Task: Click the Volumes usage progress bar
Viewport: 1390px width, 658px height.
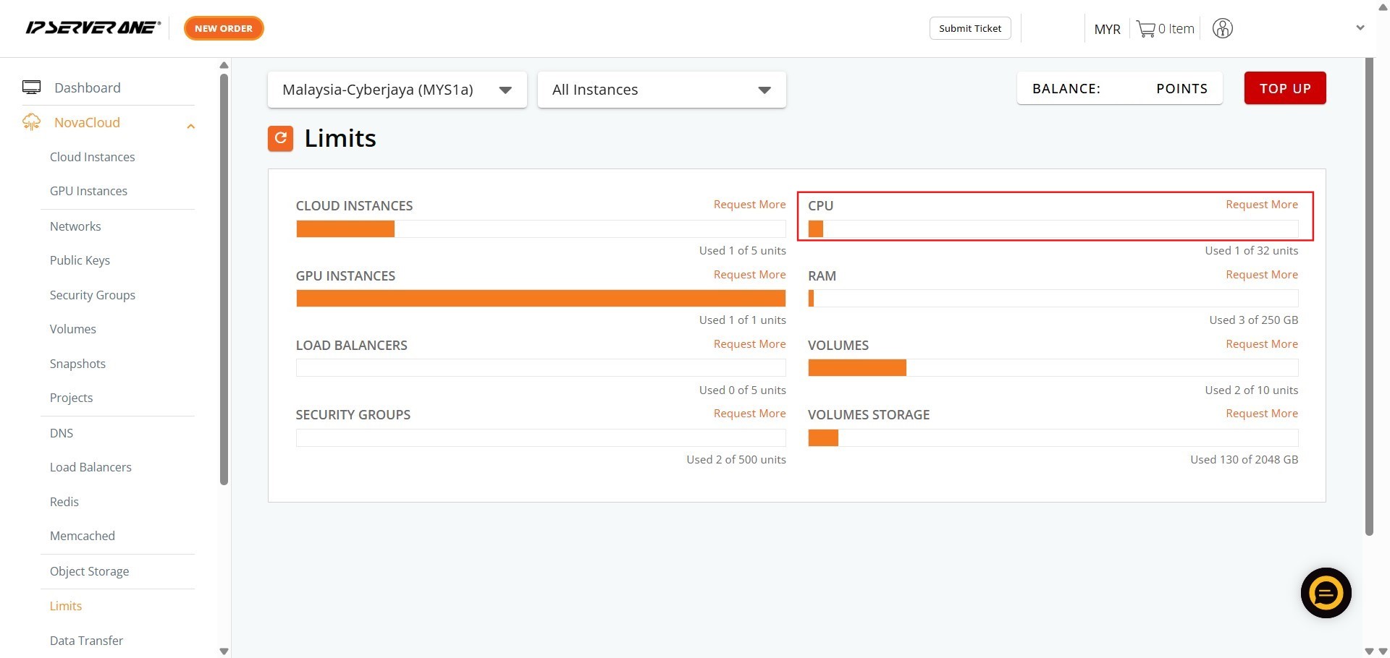Action: (x=1053, y=368)
